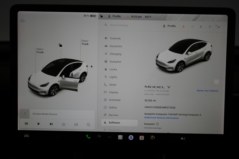Tap the Model Y car rendering
The image size is (239, 159).
coord(184,55)
